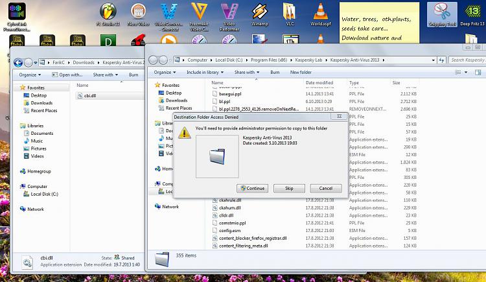
Task: Open the FL Studio 11 desktop icon
Action: [x=108, y=14]
